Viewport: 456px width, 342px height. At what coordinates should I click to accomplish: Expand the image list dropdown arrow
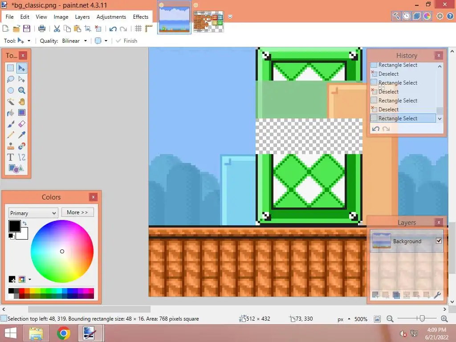click(230, 17)
